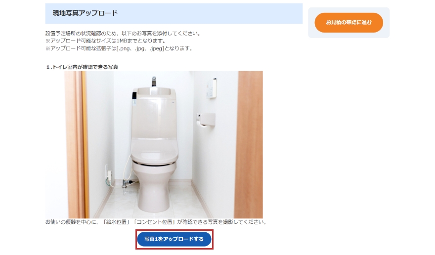Click the orange お見積の確認に進む button
This screenshot has height=255, width=435.
pos(348,22)
